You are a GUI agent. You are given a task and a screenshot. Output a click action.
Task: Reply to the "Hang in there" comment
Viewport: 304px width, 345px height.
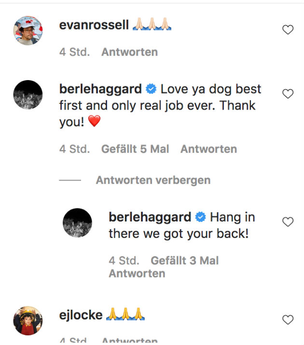[137, 274]
